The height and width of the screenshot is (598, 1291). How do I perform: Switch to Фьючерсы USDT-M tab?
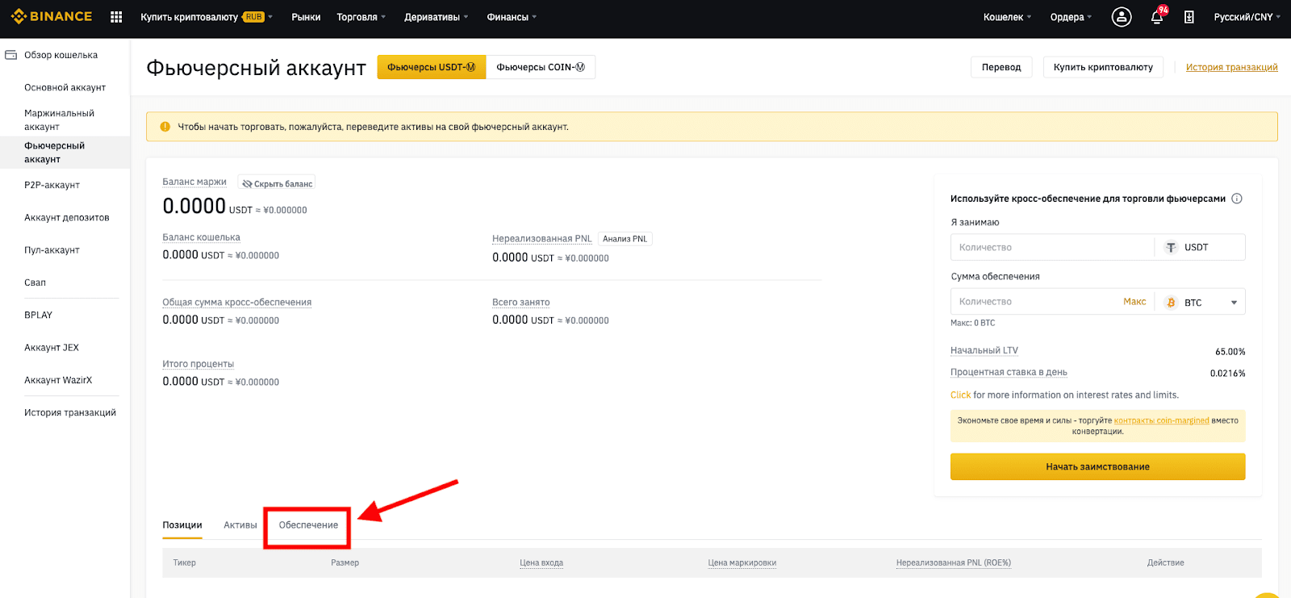pos(432,67)
